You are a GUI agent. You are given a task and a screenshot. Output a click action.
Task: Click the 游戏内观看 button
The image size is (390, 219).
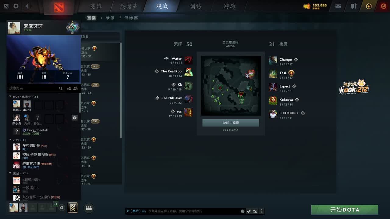(x=231, y=123)
